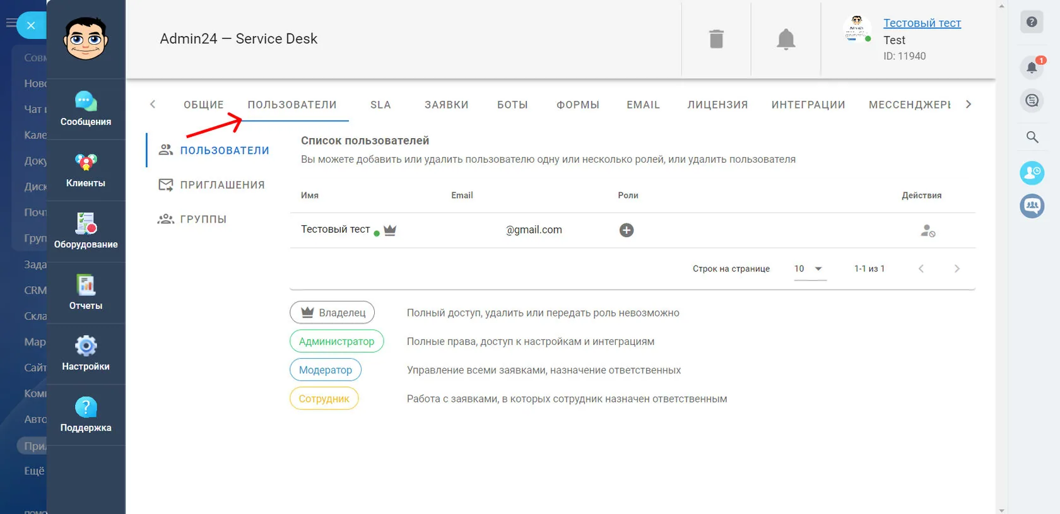The height and width of the screenshot is (514, 1060).
Task: Click the @gmail.com email cell
Action: [534, 230]
